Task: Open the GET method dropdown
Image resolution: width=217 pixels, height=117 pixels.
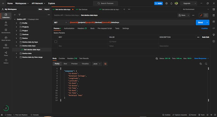Action: 60,23
